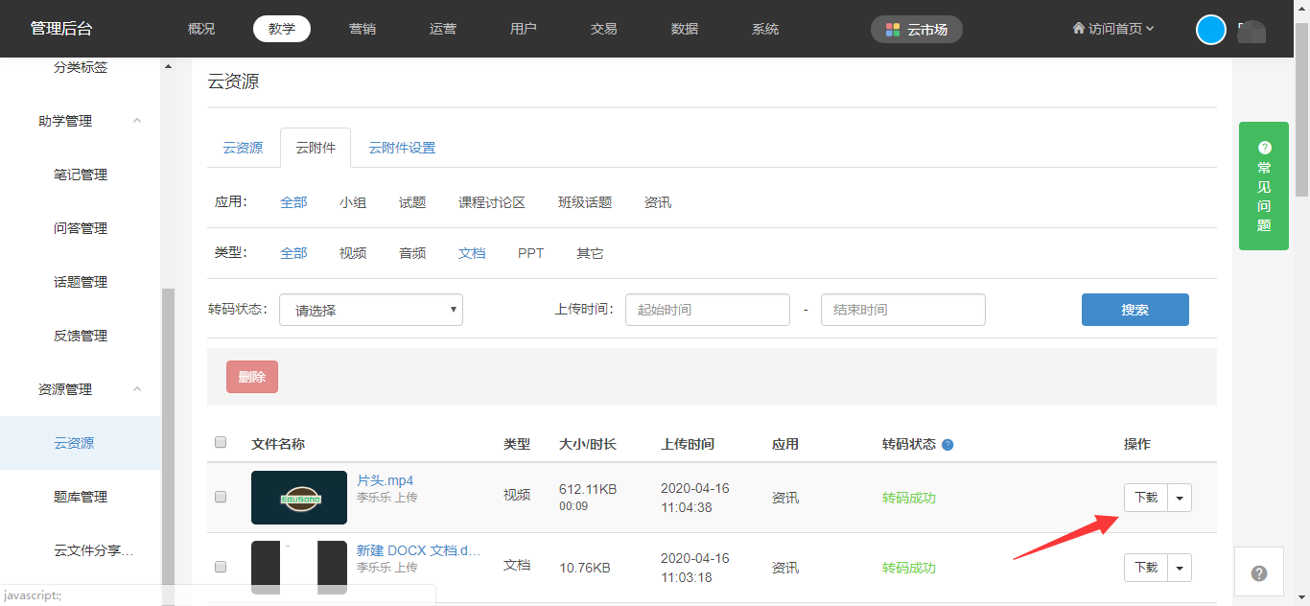The image size is (1310, 606).
Task: Check the box for 新建 DOCX 文档 row
Action: (221, 567)
